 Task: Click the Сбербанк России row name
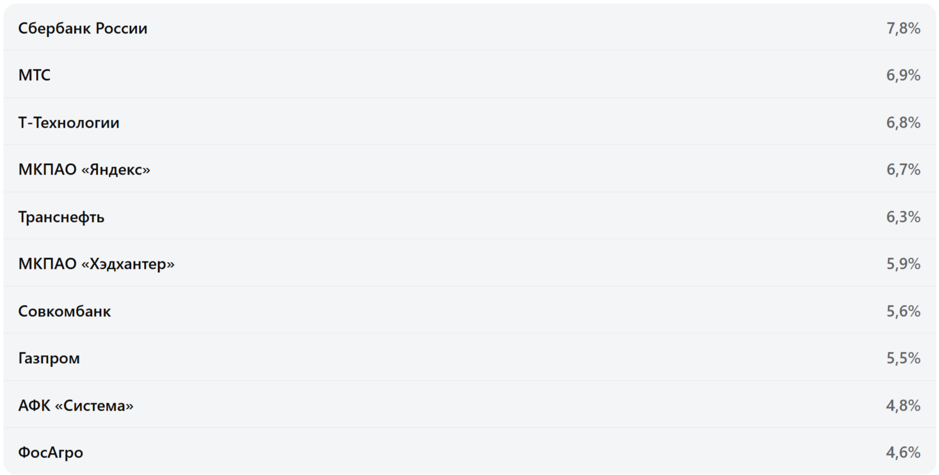pyautogui.click(x=83, y=28)
